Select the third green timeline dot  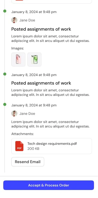(5, 104)
